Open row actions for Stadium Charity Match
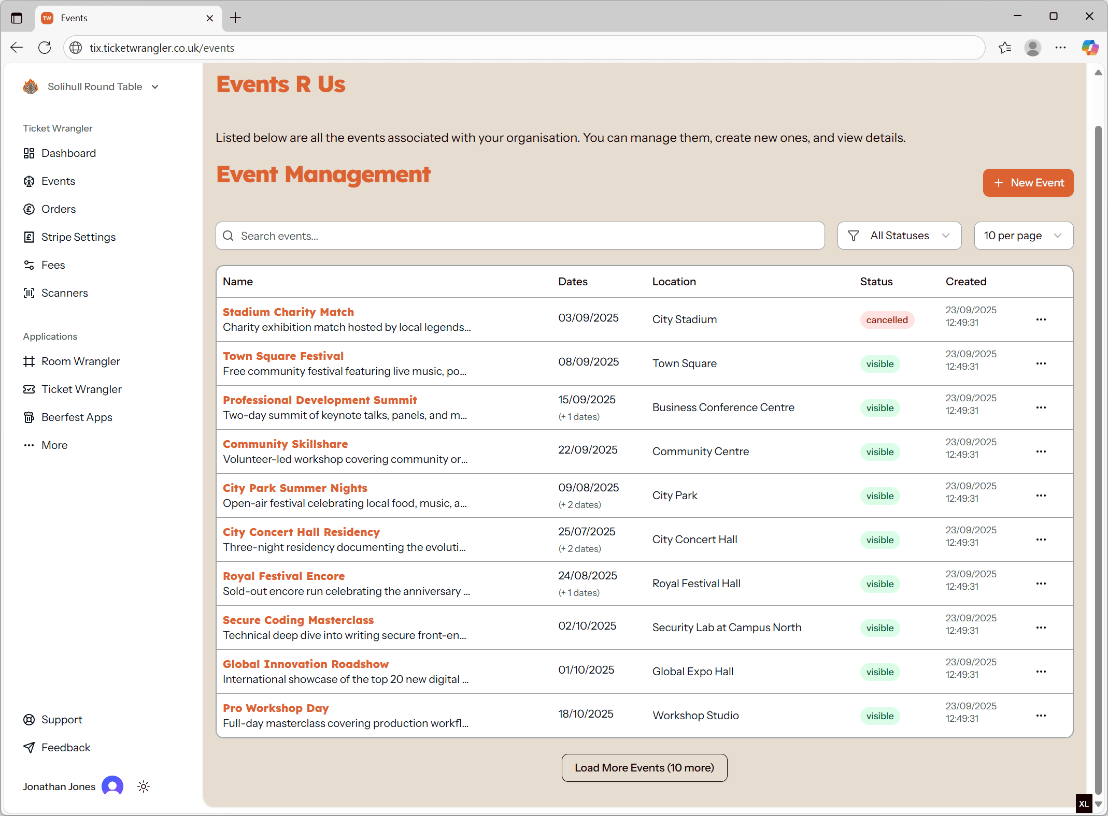The width and height of the screenshot is (1108, 816). click(1041, 319)
